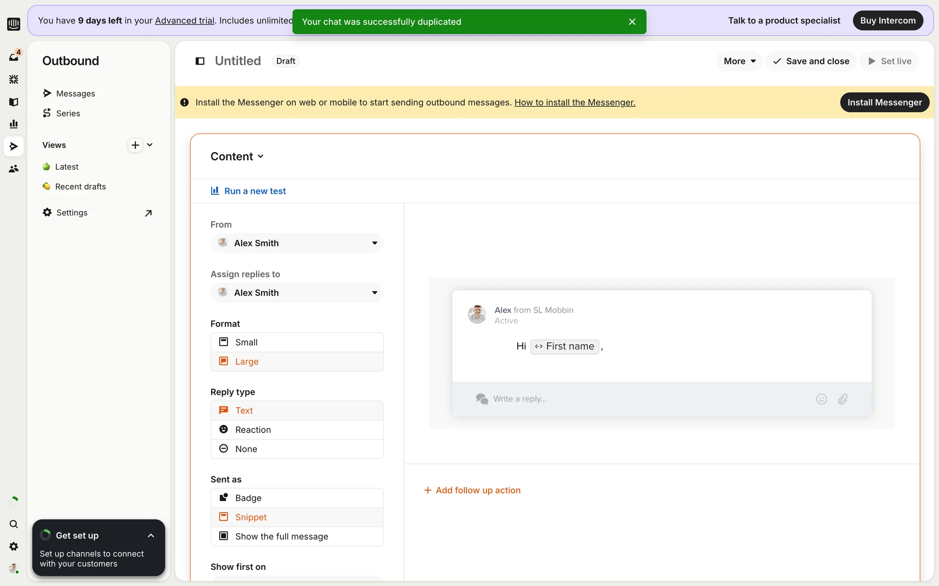The width and height of the screenshot is (939, 586).
Task: Click the emoji icon in reply box
Action: click(x=821, y=399)
